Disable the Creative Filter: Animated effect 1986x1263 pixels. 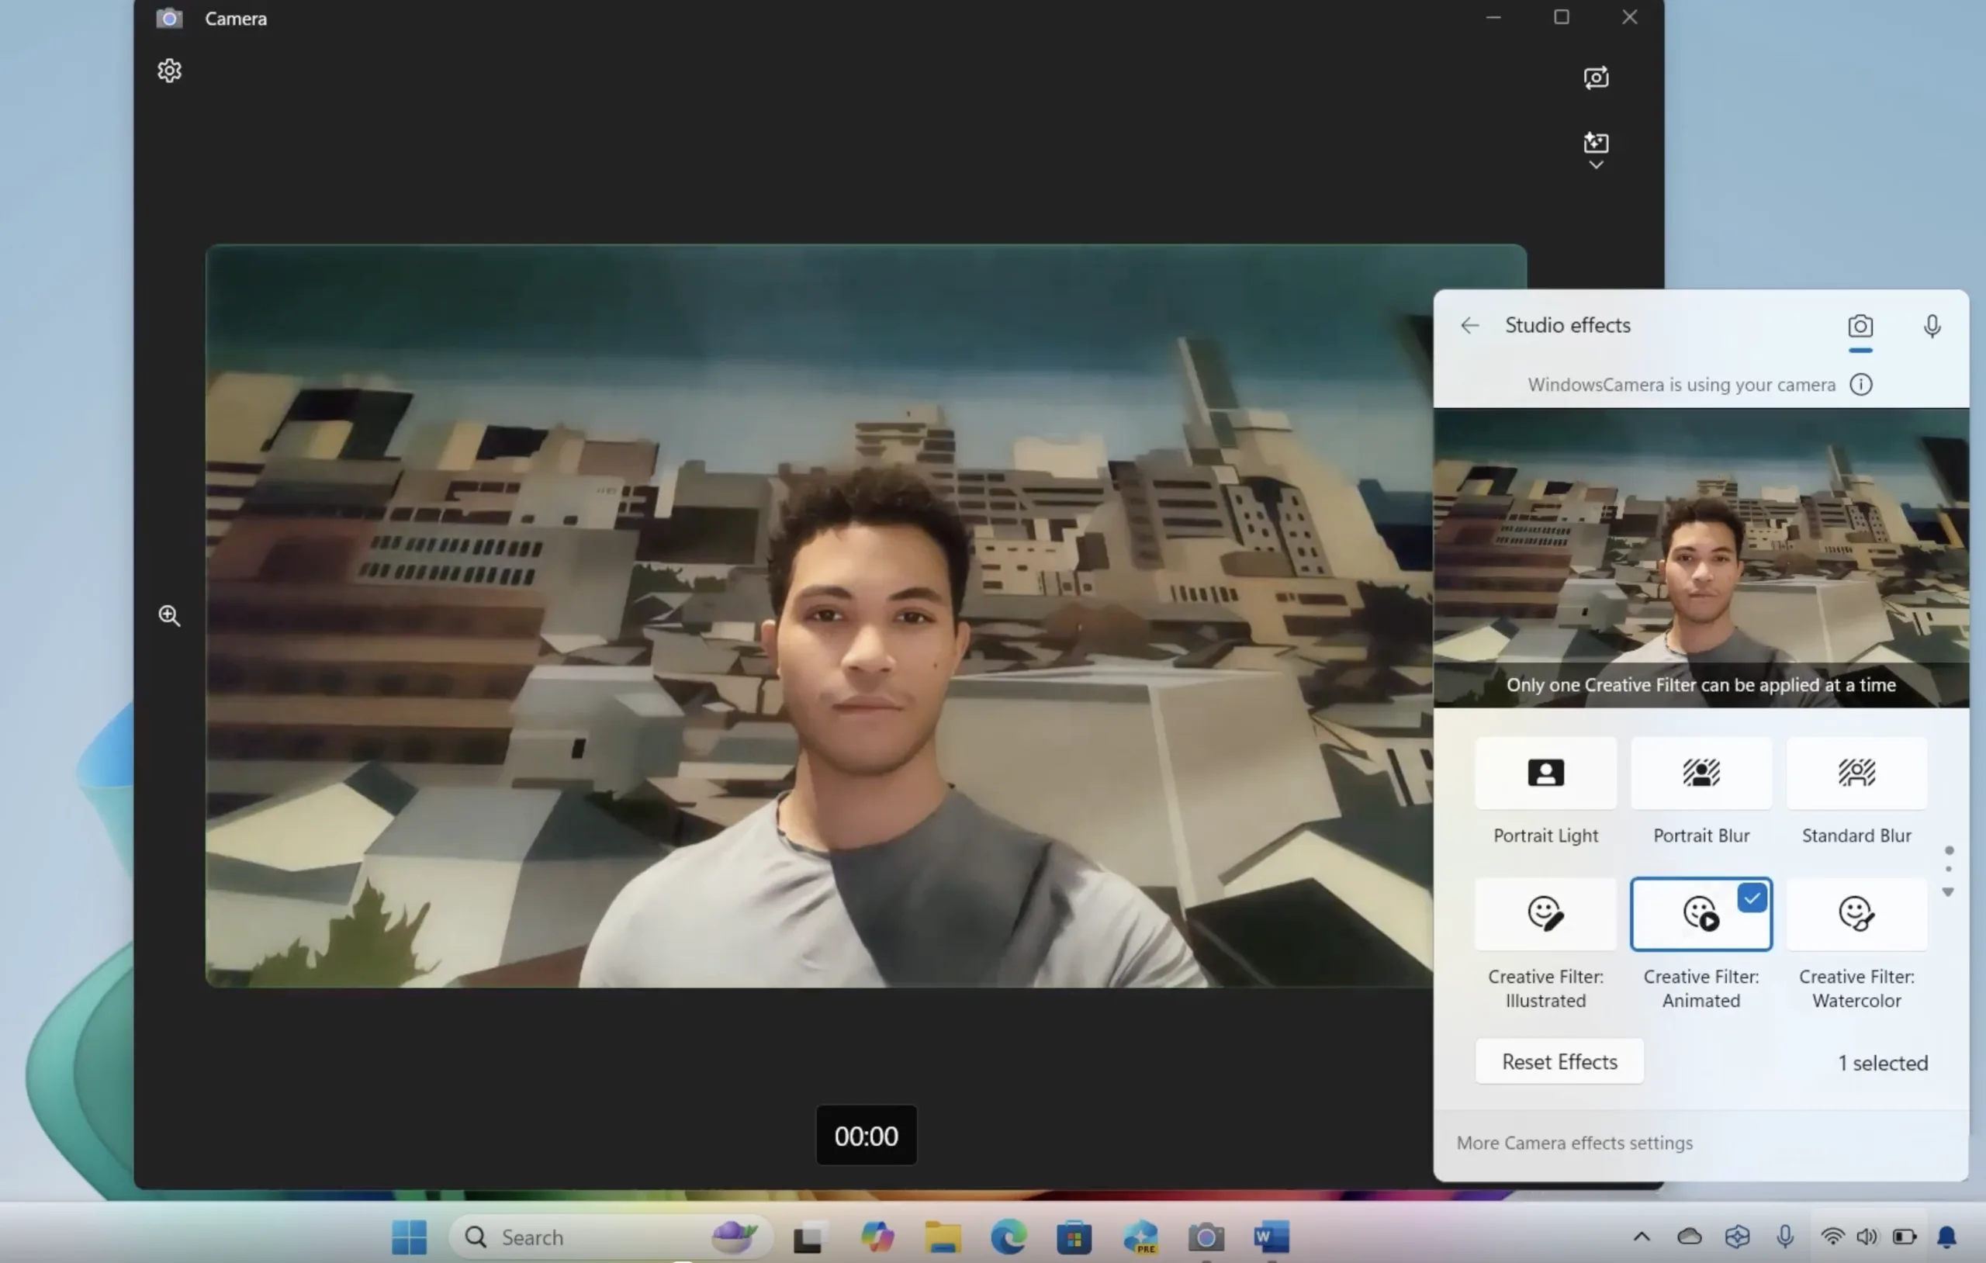(1701, 914)
